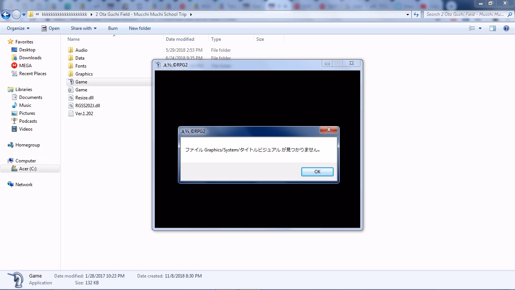
Task: Click the Forward navigation arrow
Action: pyautogui.click(x=16, y=14)
